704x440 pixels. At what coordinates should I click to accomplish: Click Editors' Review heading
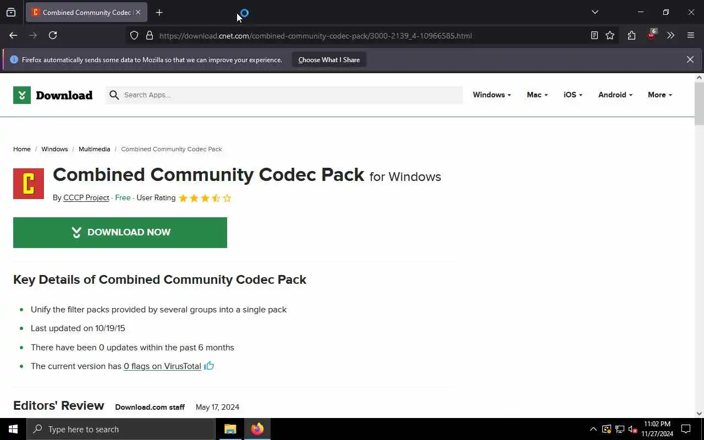point(58,405)
